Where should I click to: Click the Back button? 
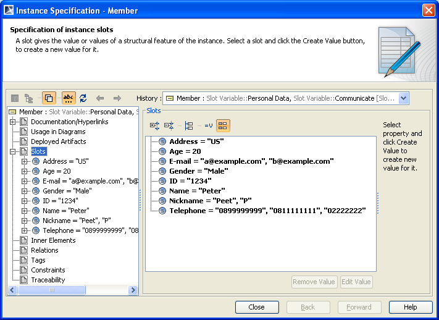coord(308,308)
